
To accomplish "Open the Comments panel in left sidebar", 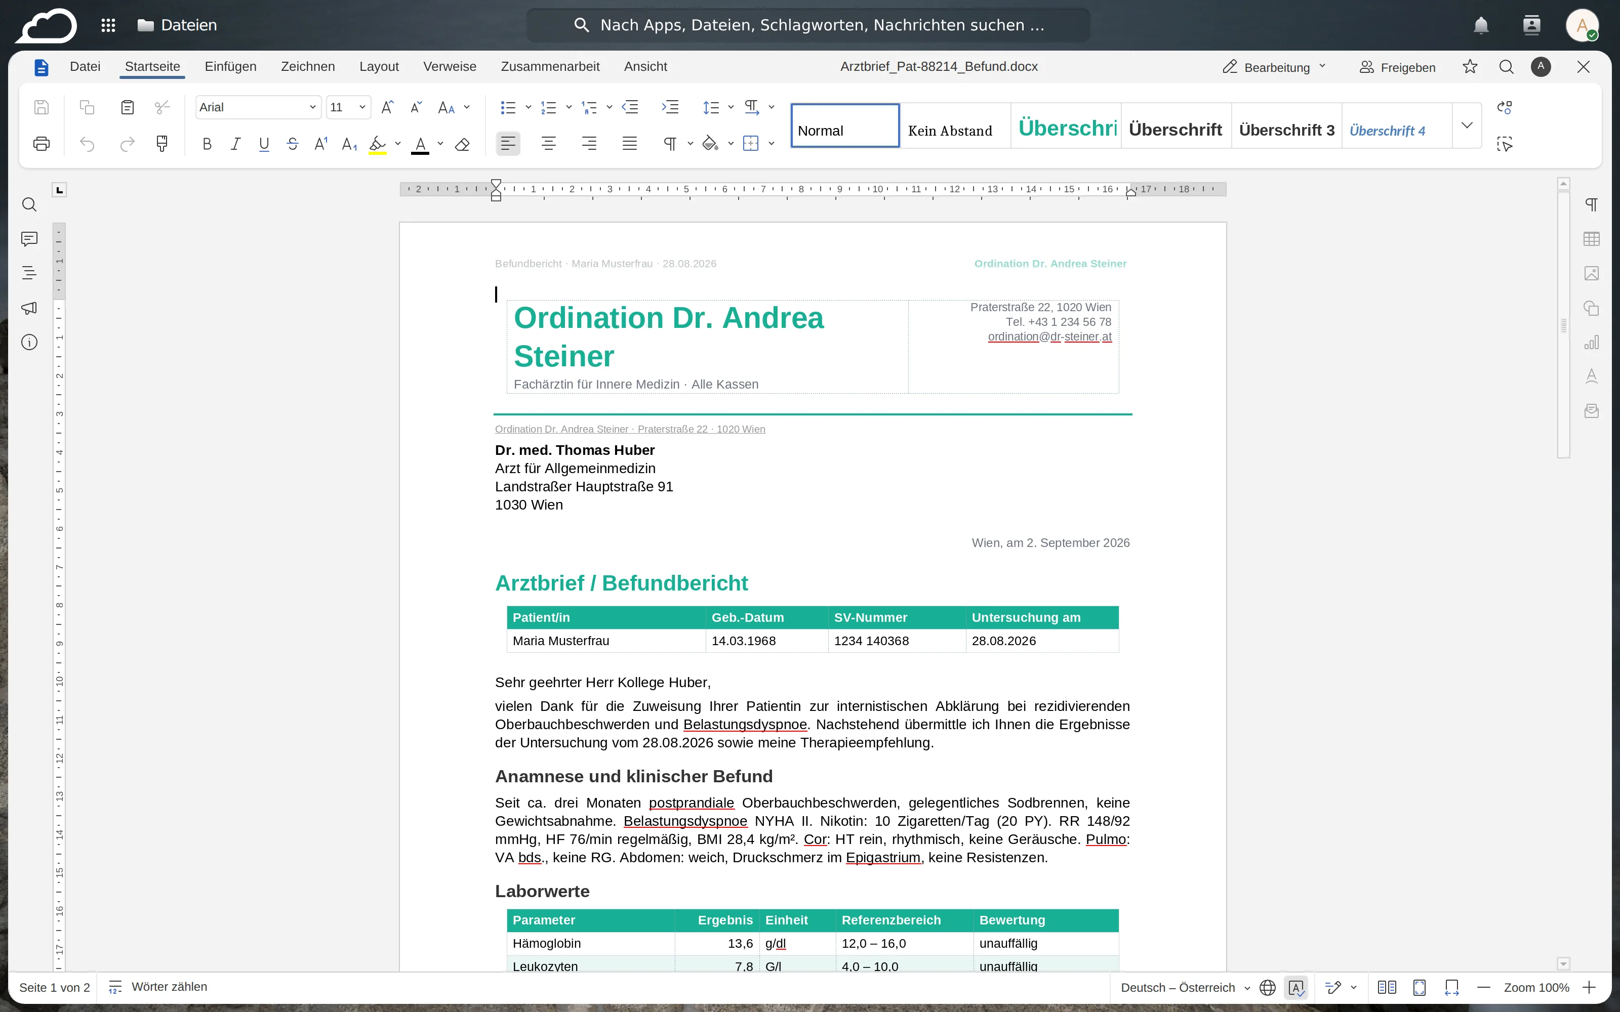I will pyautogui.click(x=29, y=239).
